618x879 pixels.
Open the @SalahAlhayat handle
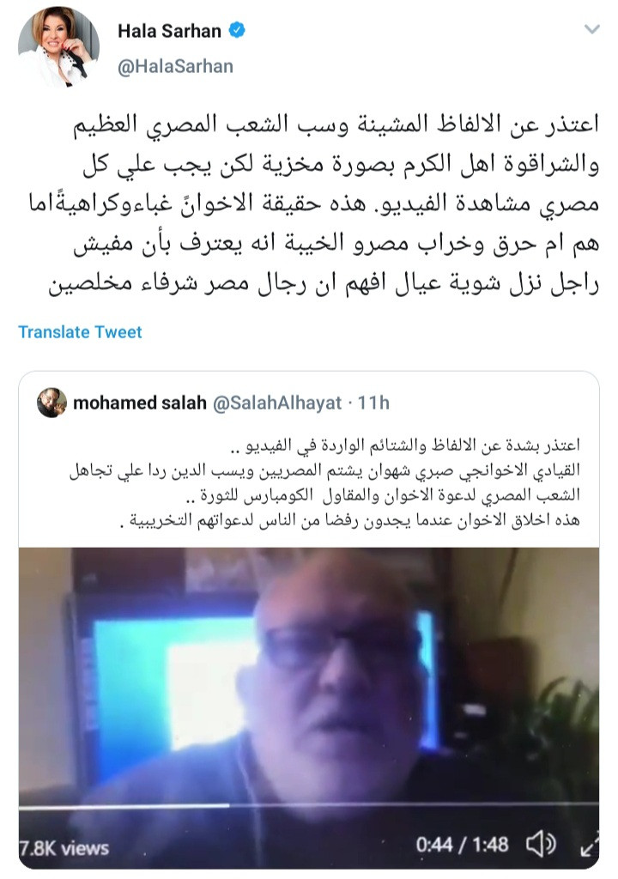coord(277,403)
